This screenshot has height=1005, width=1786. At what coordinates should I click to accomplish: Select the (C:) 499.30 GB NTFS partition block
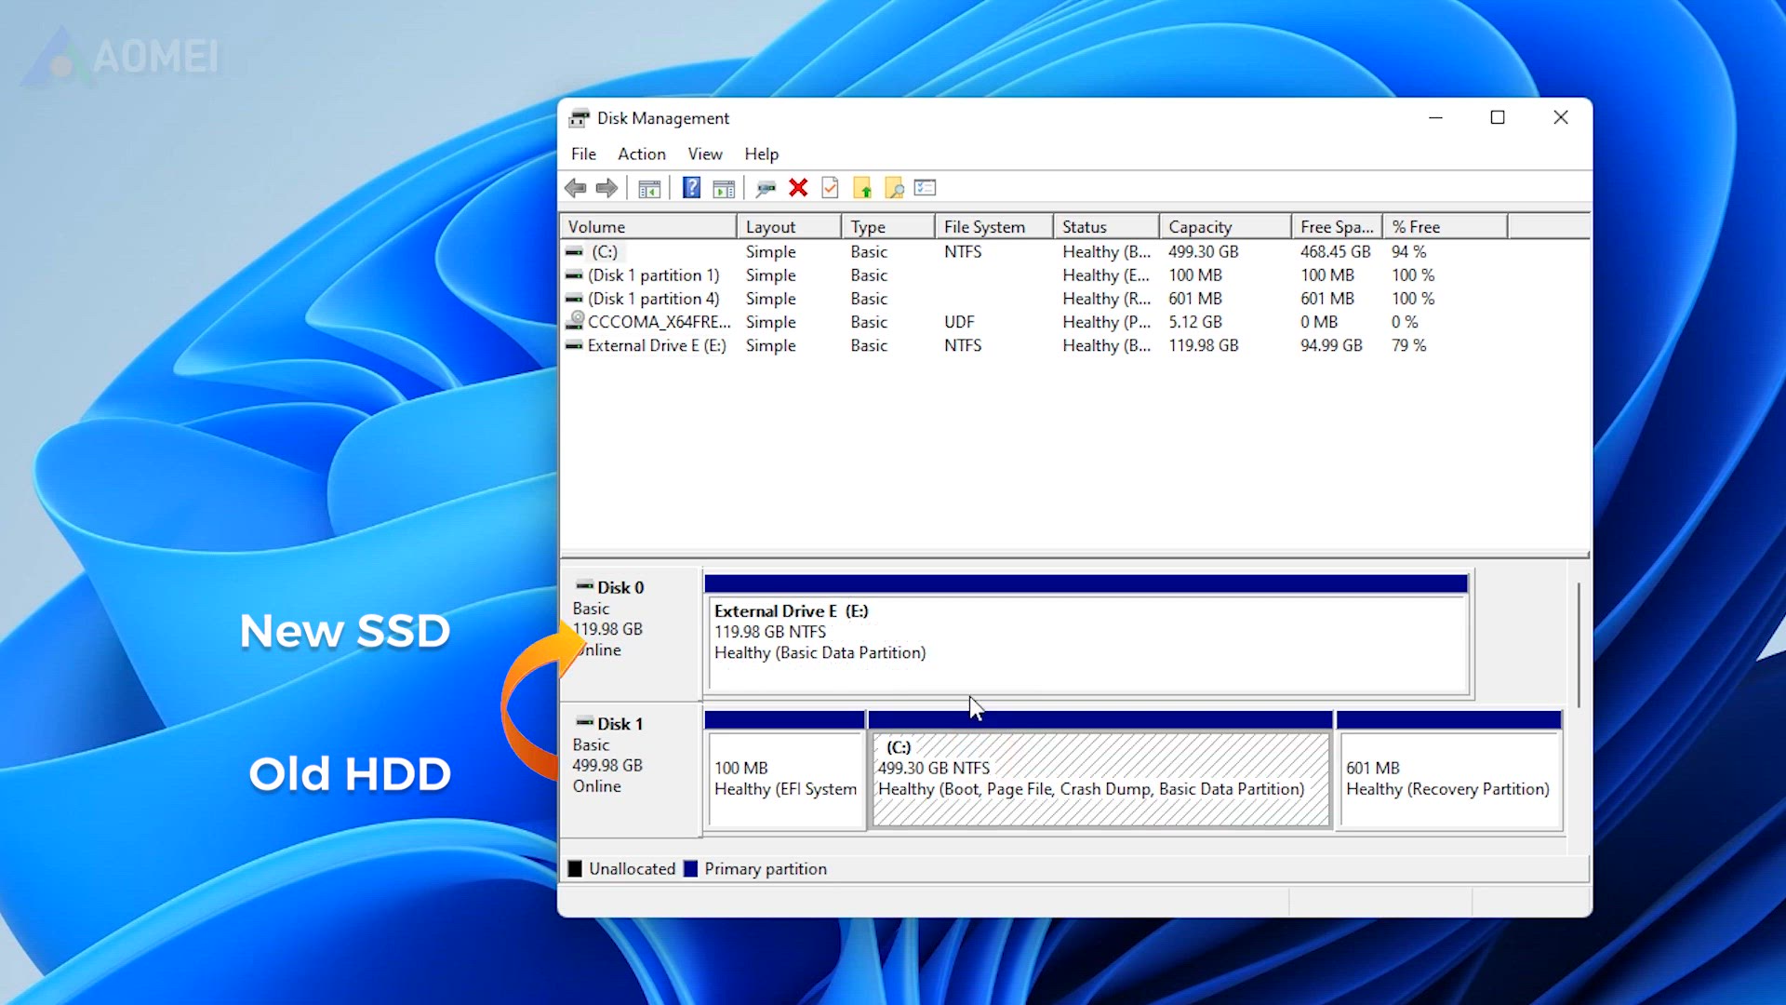1100,770
